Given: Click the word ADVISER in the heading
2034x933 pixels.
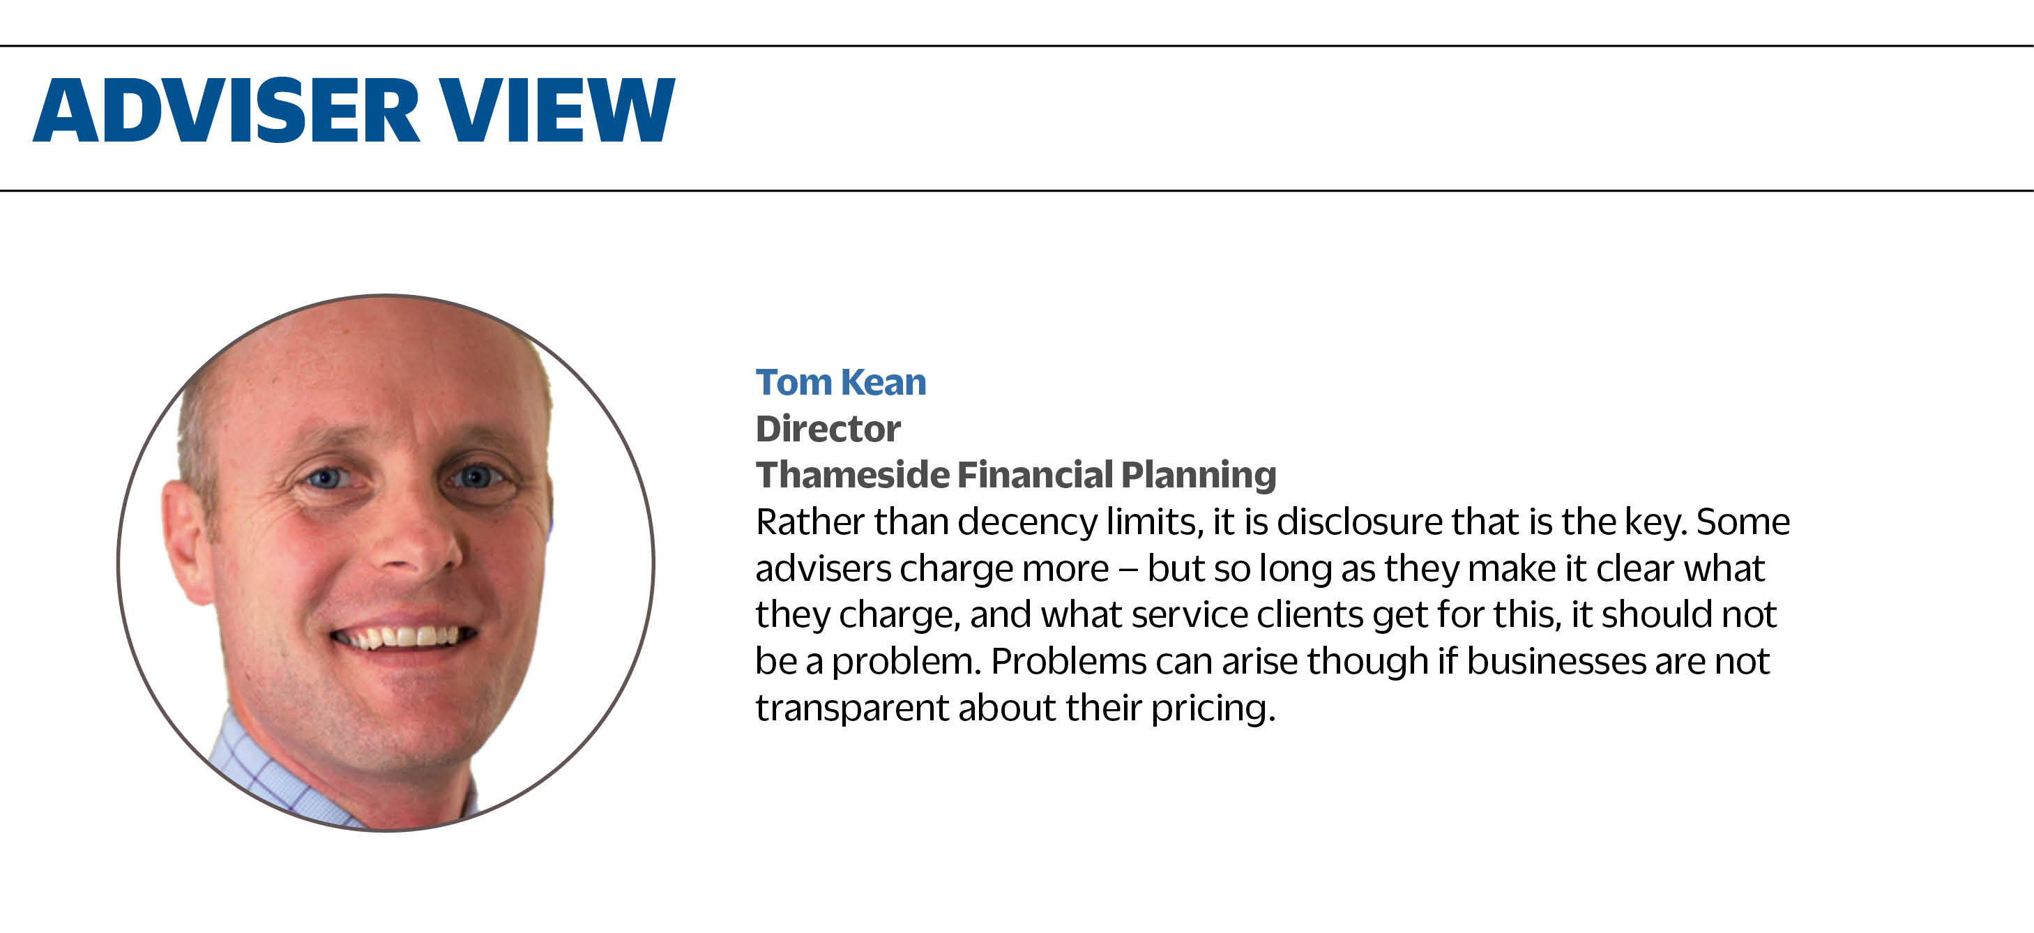Looking at the screenshot, I should pyautogui.click(x=226, y=109).
